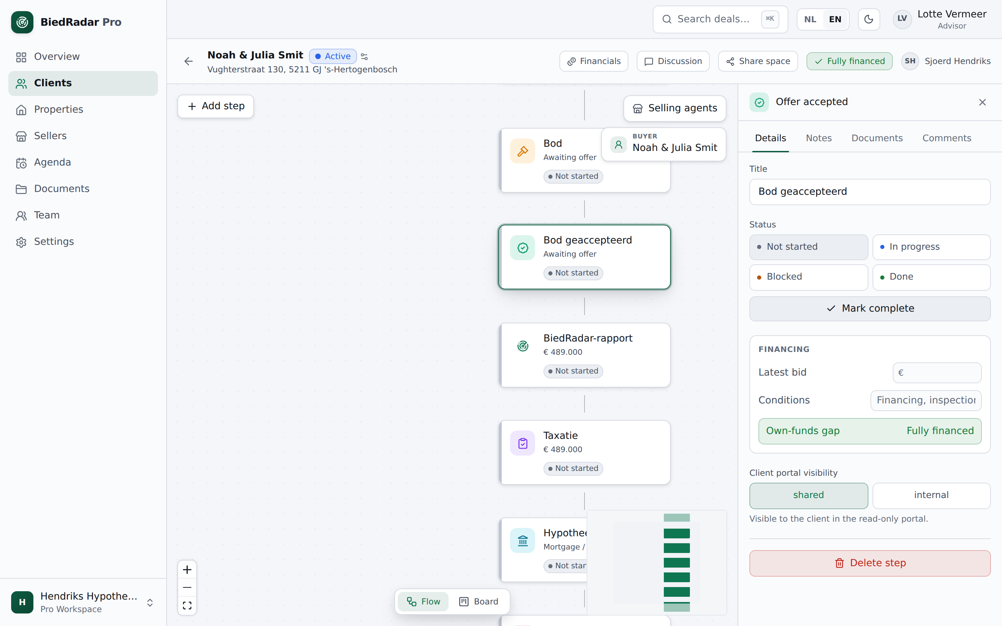This screenshot has height=626, width=1002.
Task: Click the Delete step button
Action: [x=869, y=563]
